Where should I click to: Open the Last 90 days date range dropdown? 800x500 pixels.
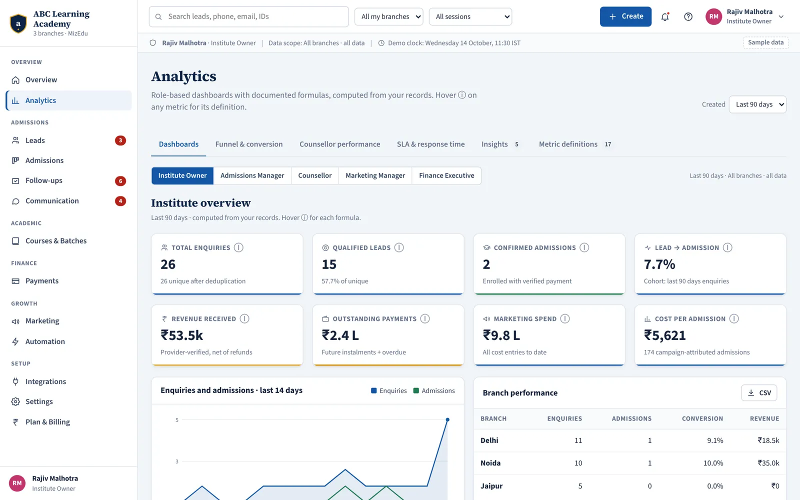[x=757, y=104]
